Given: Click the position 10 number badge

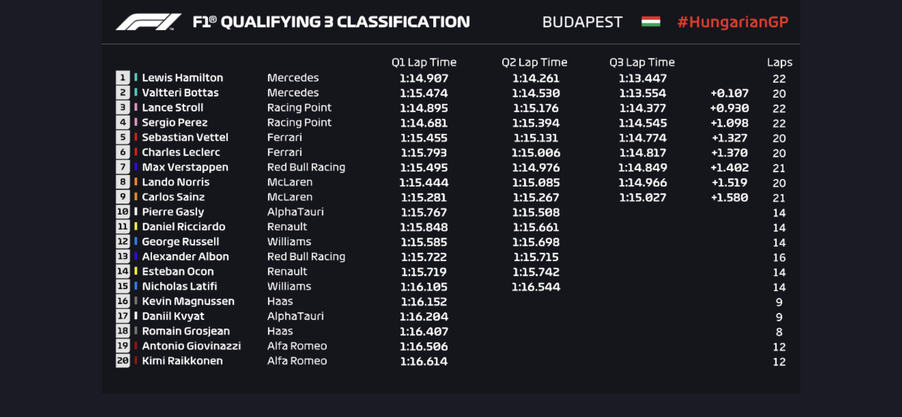Looking at the screenshot, I should click(x=123, y=212).
